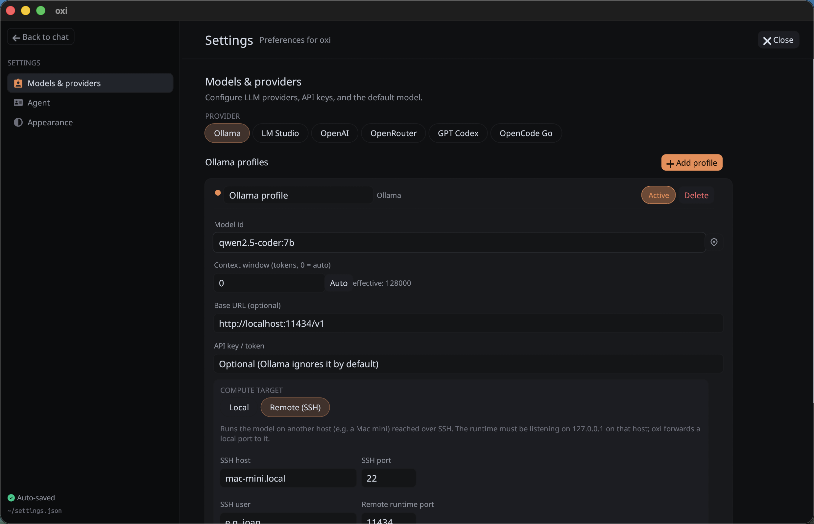This screenshot has width=814, height=524.
Task: Set compute target to Local
Action: 239,407
